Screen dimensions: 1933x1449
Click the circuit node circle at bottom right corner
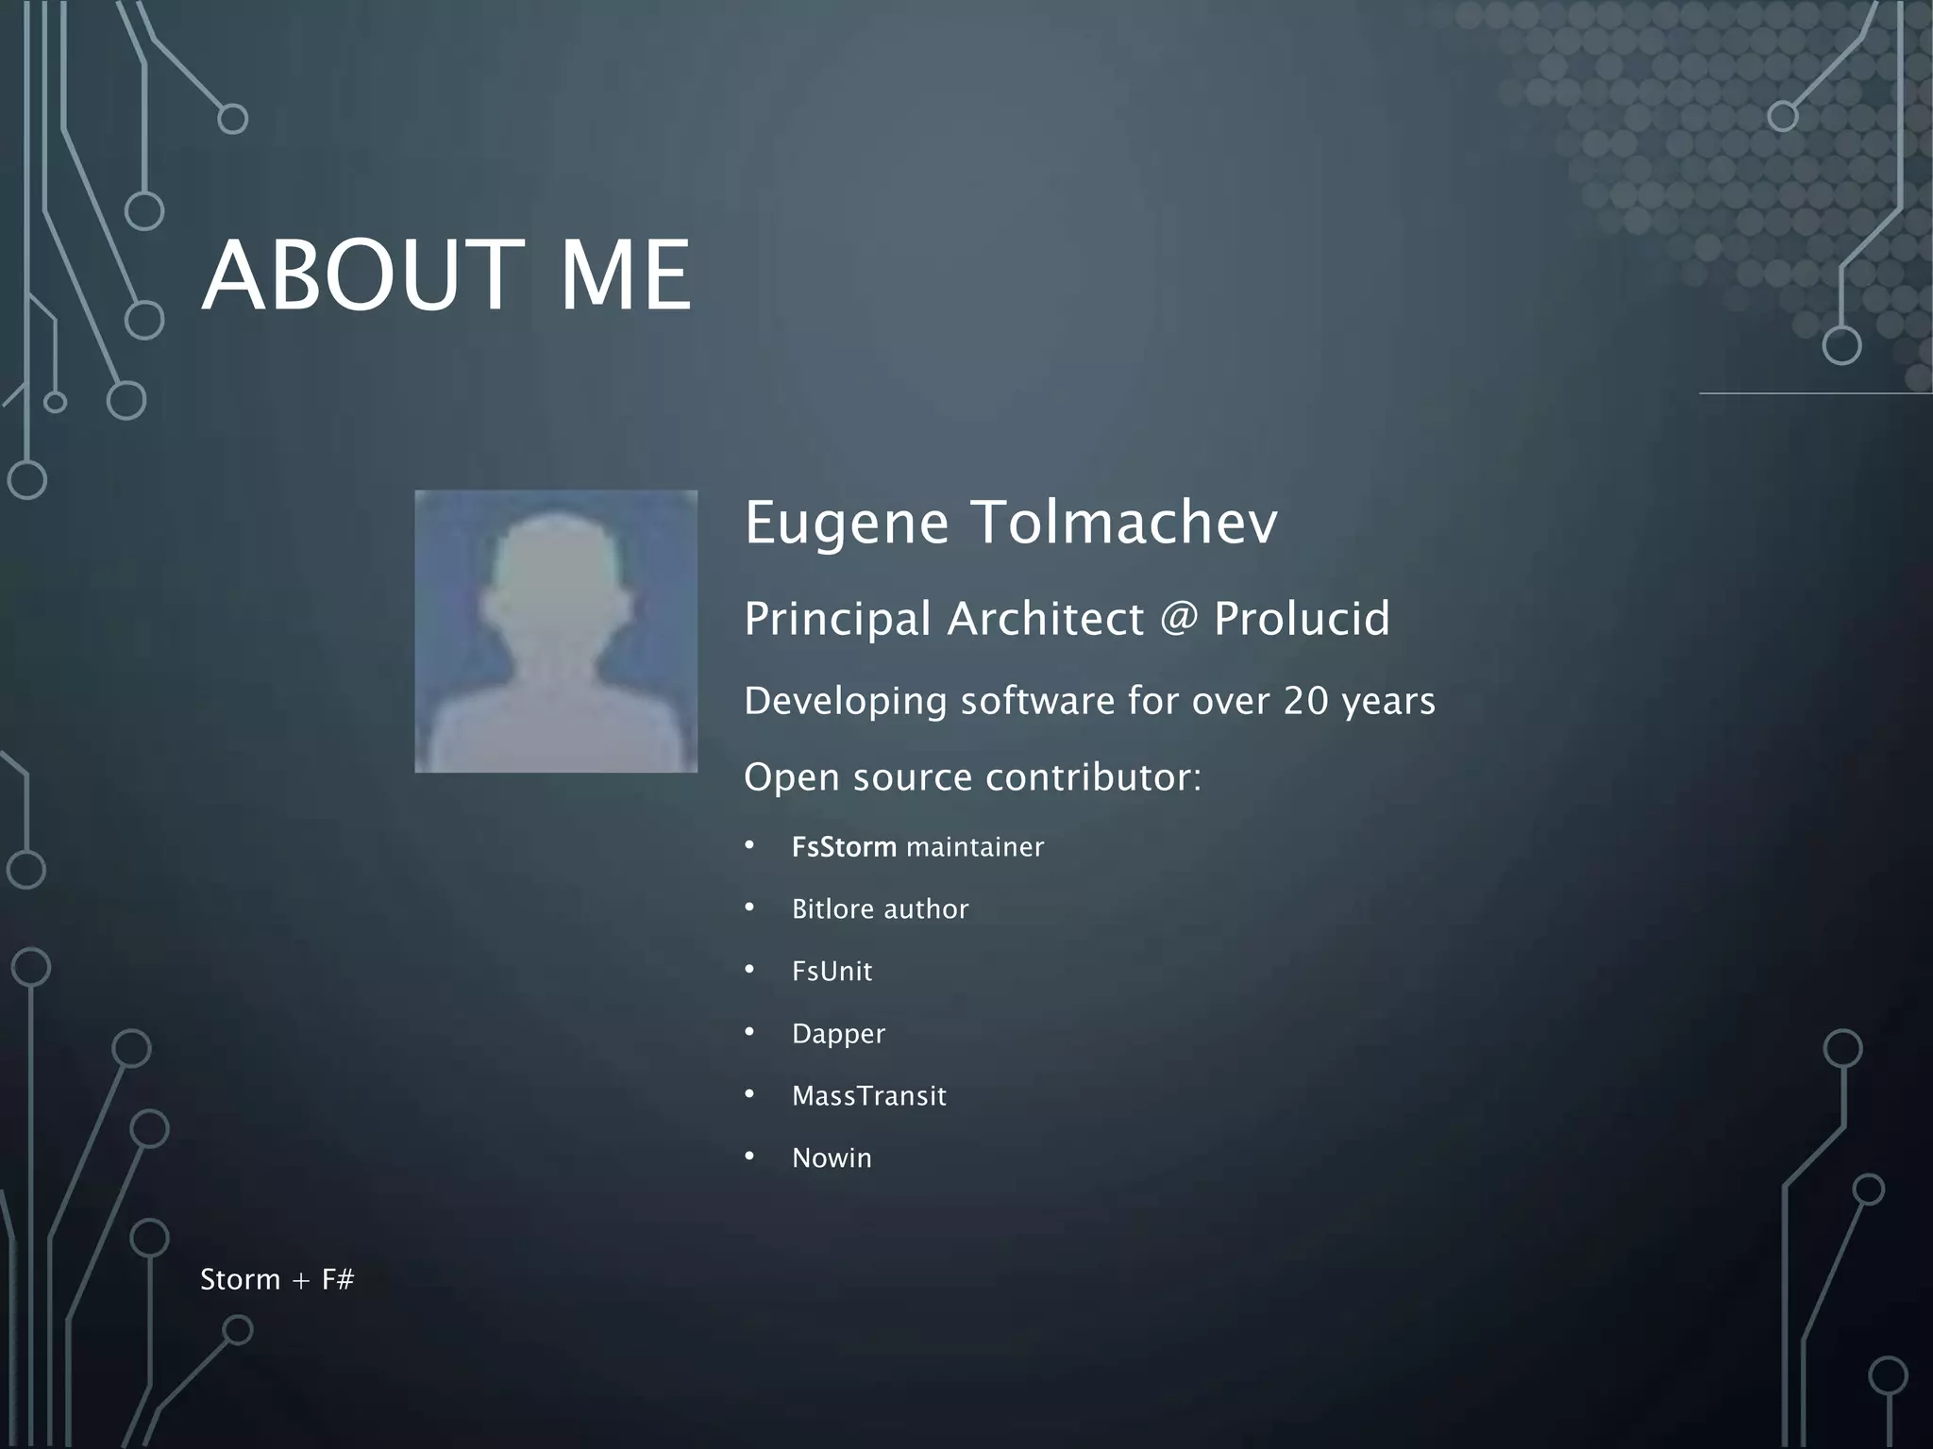point(1888,1375)
